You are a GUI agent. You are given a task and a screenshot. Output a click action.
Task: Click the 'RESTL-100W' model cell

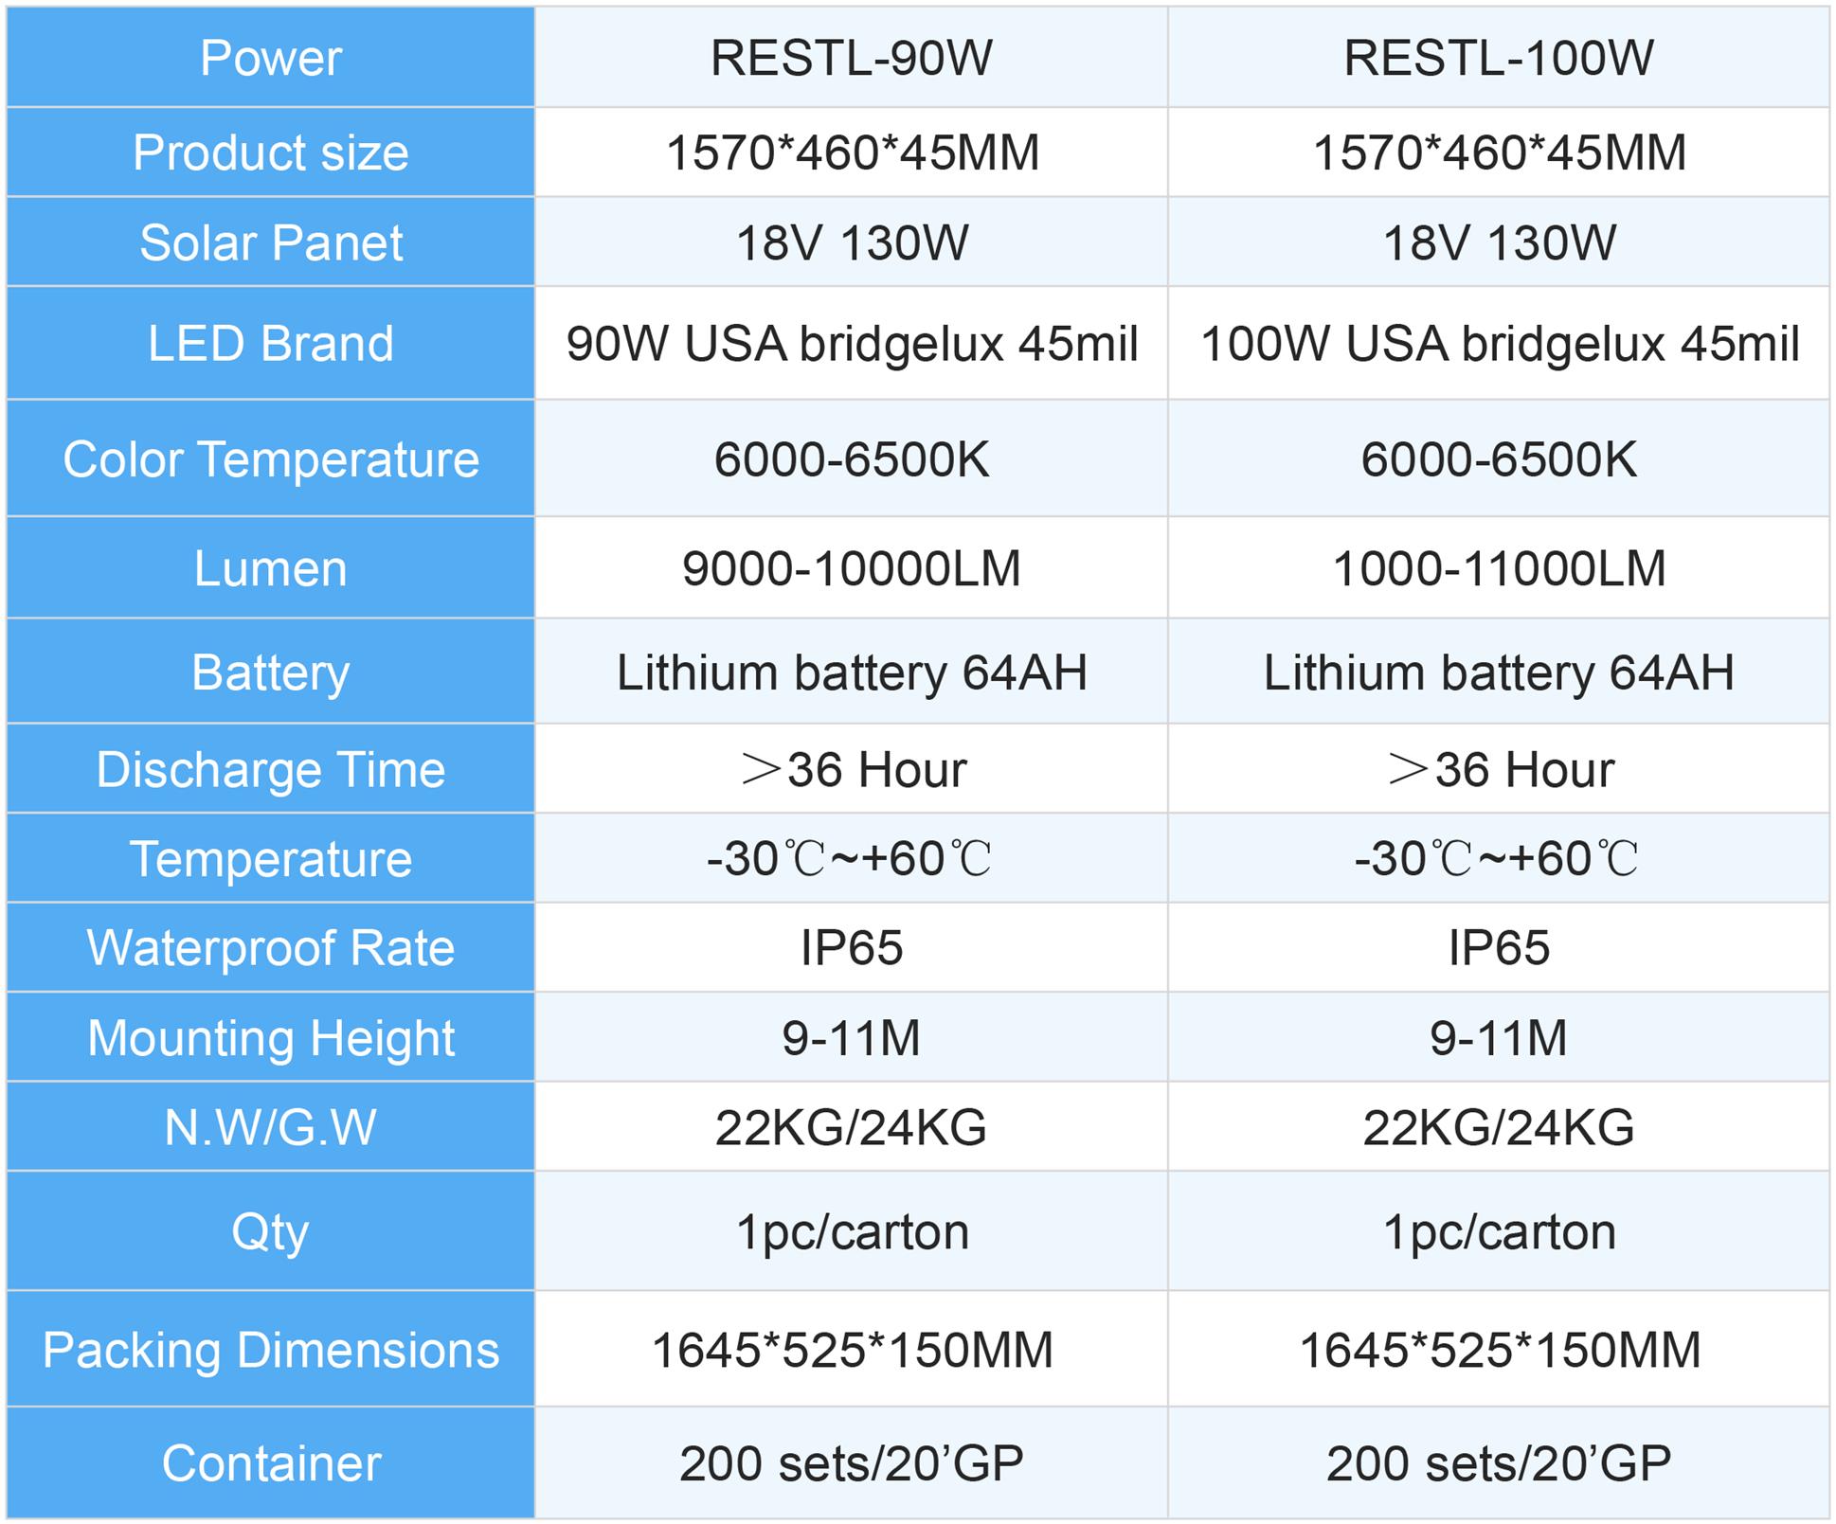tap(1499, 57)
